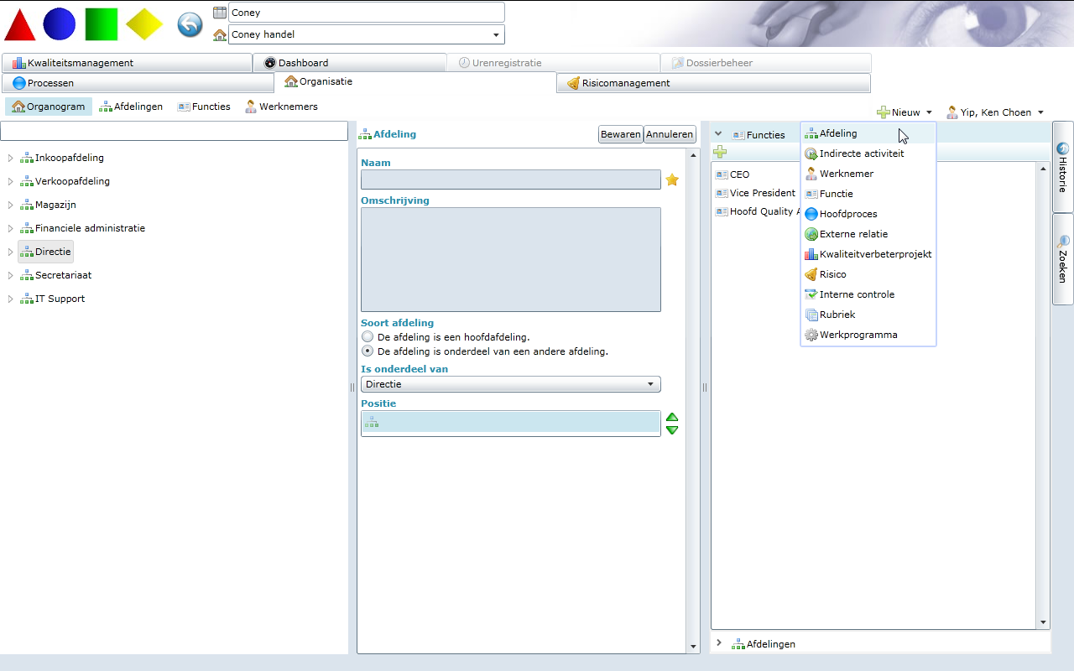
Task: Click the red triangle shape icon
Action: point(20,24)
